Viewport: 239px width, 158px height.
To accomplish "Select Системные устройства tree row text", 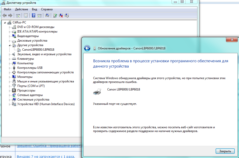I will (33, 100).
